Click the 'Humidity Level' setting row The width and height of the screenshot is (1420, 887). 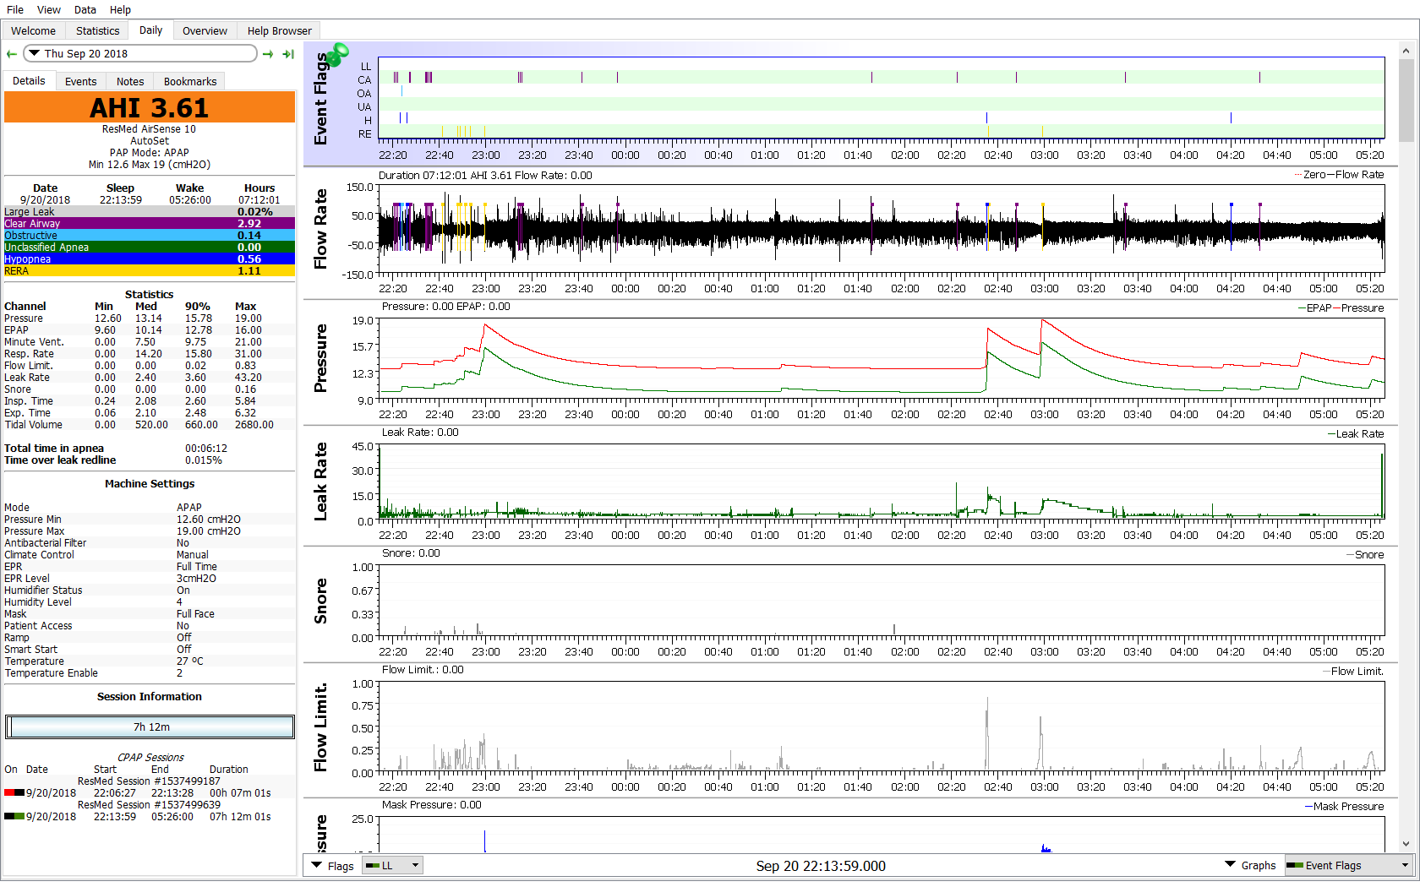click(x=150, y=602)
